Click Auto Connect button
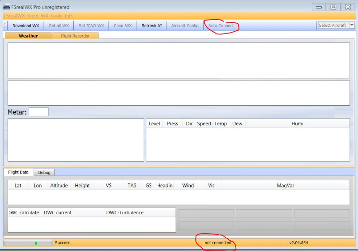358x251 pixels. pos(221,26)
